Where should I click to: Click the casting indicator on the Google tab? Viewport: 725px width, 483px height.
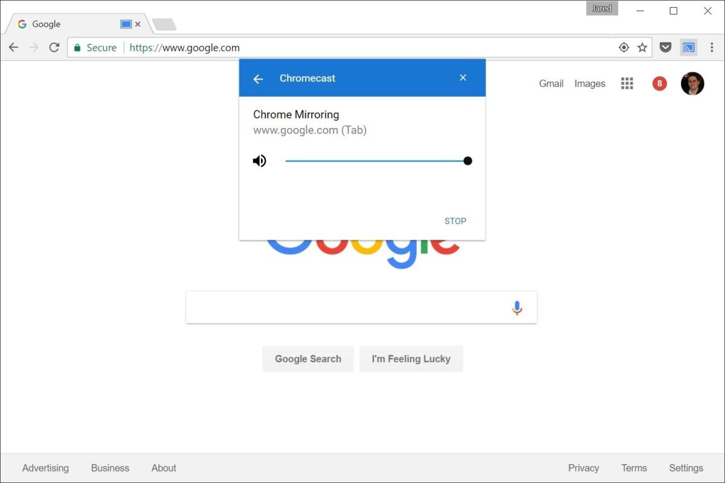point(126,24)
